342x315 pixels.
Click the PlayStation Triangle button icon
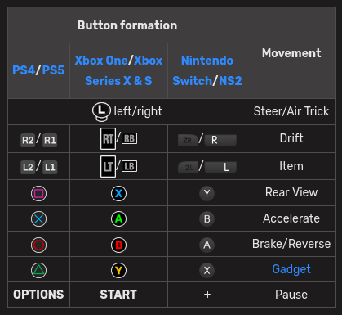[x=38, y=270]
